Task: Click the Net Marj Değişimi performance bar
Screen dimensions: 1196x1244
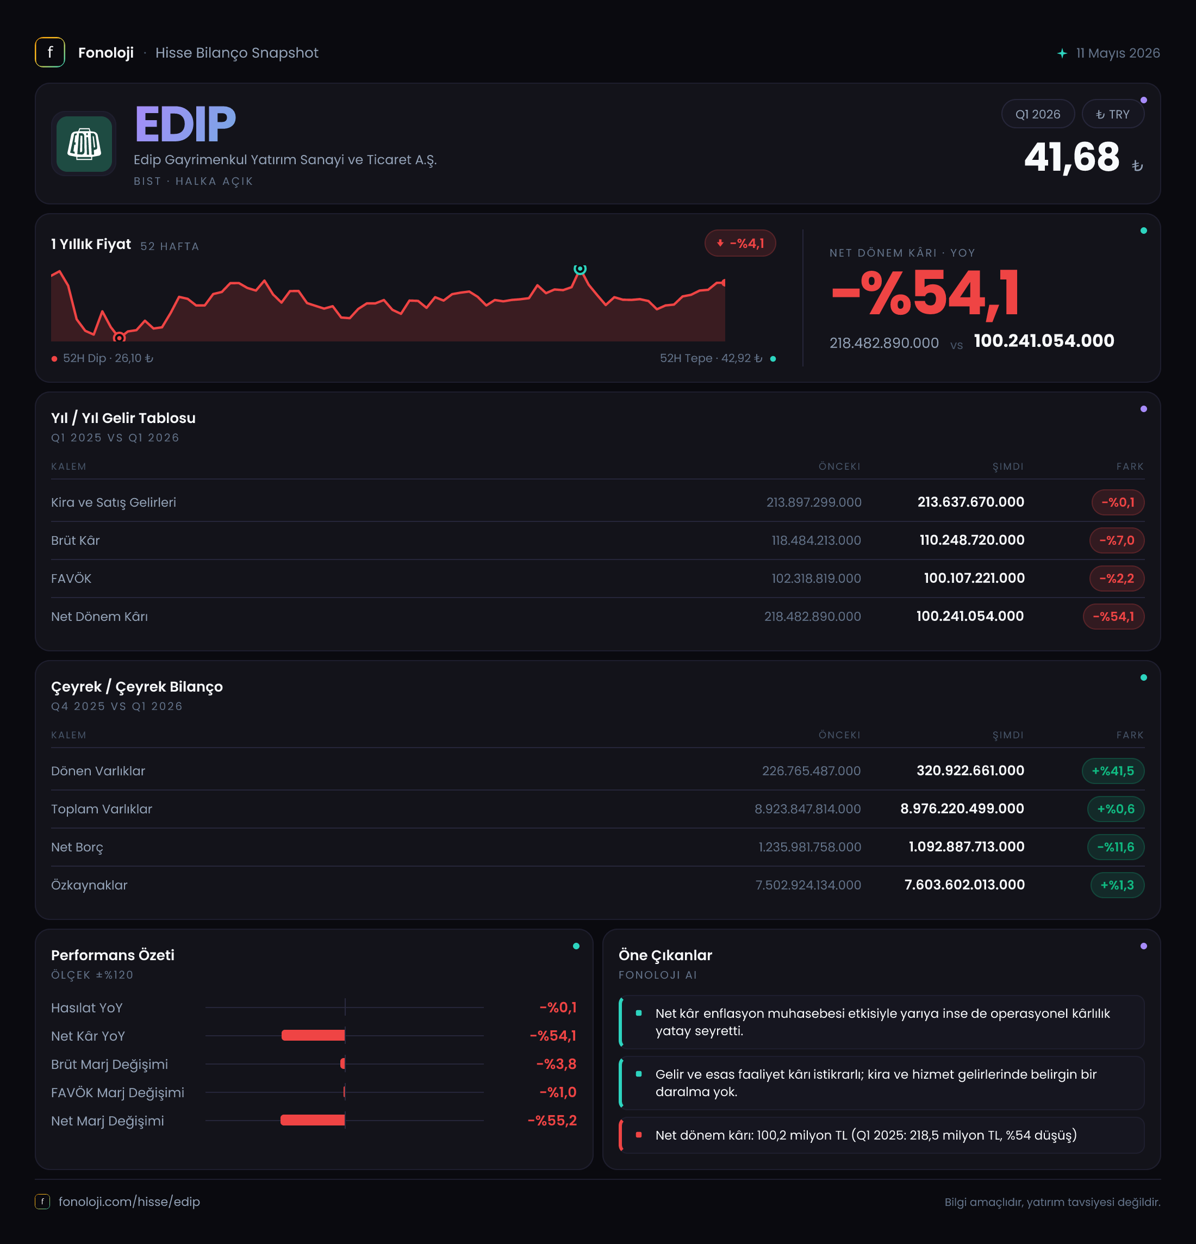Action: 313,1121
